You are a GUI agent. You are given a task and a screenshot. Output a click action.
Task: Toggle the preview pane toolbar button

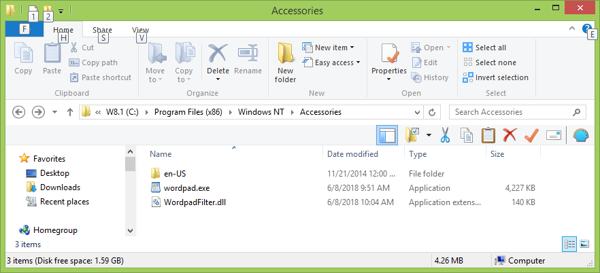[x=387, y=135]
